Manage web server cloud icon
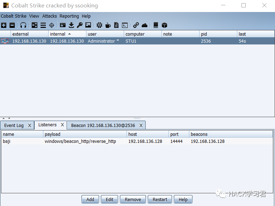Screen dimensions: 275x206 [x=145, y=25]
